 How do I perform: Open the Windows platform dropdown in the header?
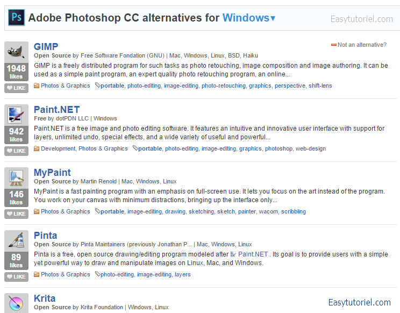[x=249, y=18]
